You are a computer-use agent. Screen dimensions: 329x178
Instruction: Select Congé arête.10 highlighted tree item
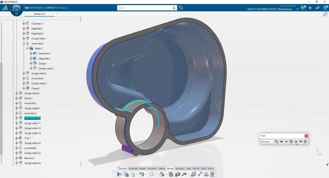pyautogui.click(x=33, y=118)
